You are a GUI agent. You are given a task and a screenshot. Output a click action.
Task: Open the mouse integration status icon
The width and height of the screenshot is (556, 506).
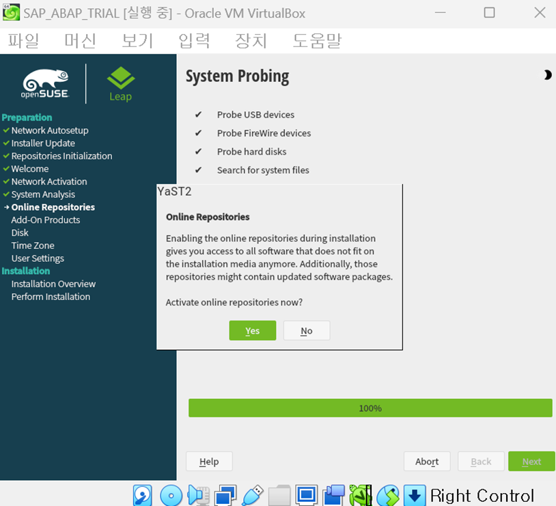point(387,495)
